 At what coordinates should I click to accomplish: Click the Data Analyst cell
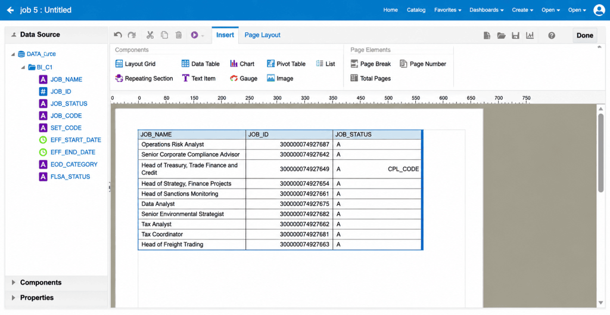(192, 204)
